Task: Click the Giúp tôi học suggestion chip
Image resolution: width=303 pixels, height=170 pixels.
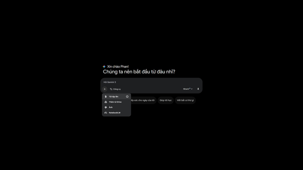Action: pos(166,100)
